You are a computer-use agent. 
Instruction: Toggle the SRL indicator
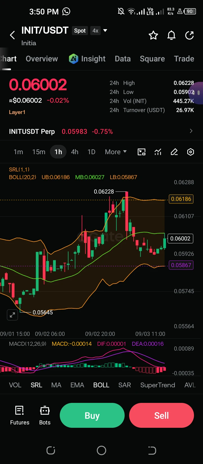click(x=36, y=385)
